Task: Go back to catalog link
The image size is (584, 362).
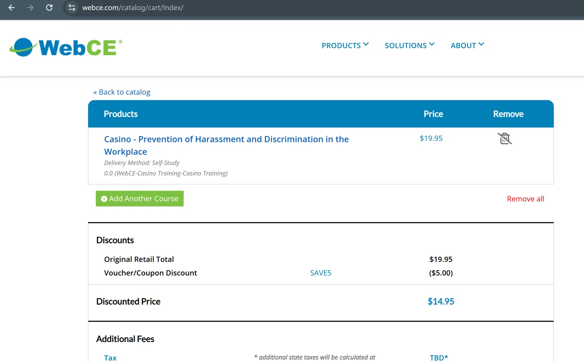Action: point(122,92)
